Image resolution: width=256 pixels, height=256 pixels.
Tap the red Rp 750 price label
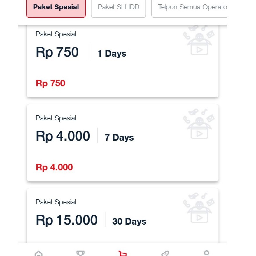(50, 83)
